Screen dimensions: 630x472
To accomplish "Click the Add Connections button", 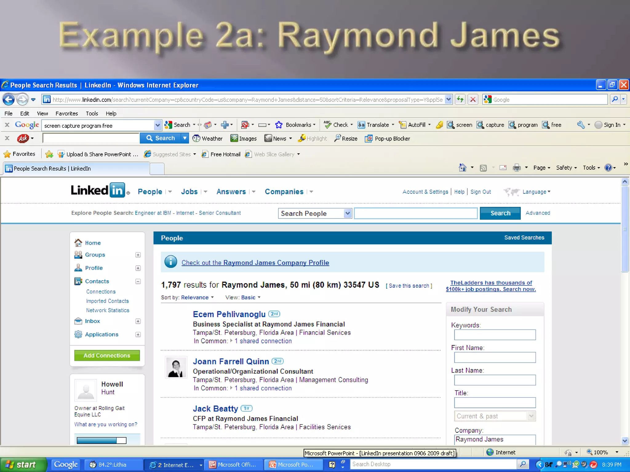I will click(x=107, y=355).
